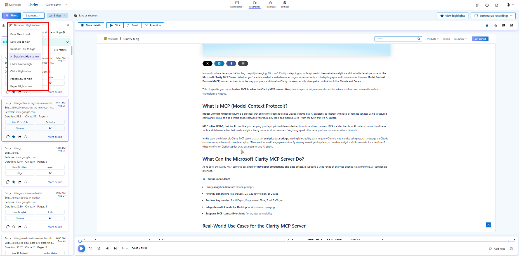Toggle Attention overlay in player toolbar

153,25
